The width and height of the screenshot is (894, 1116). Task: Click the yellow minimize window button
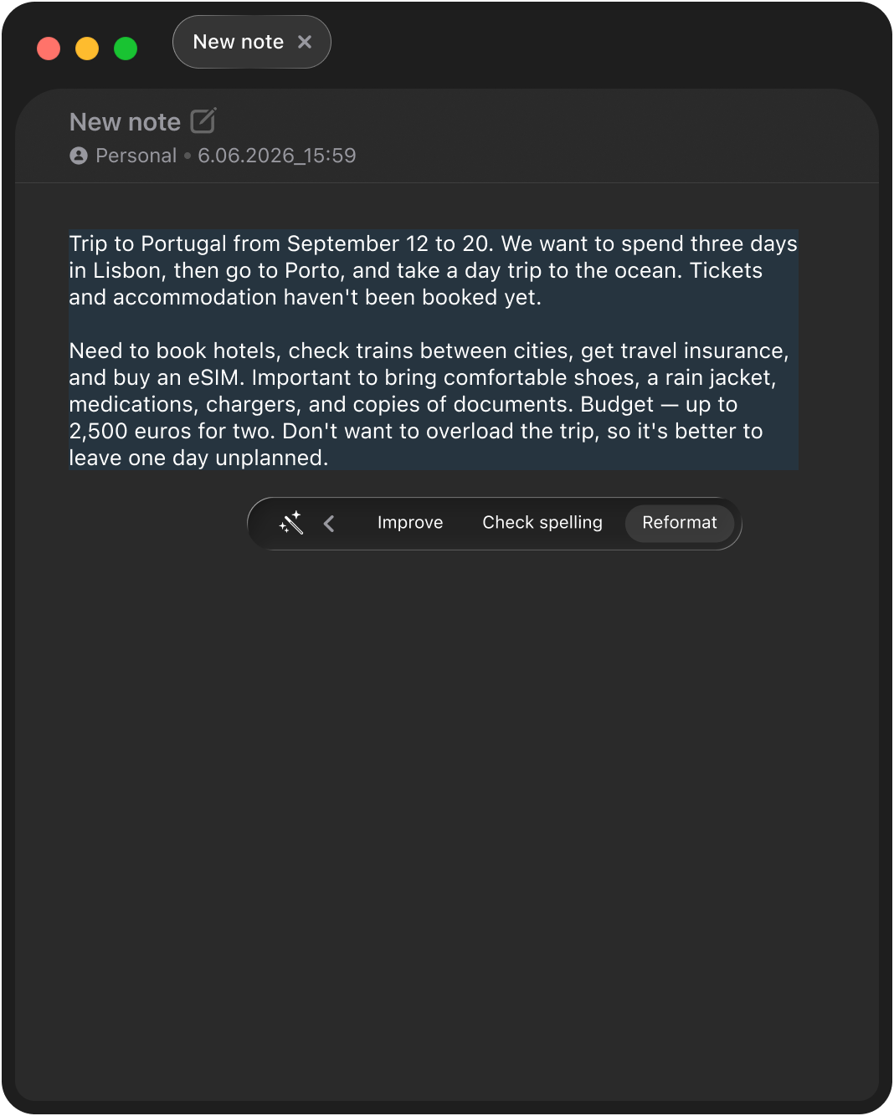pyautogui.click(x=87, y=49)
